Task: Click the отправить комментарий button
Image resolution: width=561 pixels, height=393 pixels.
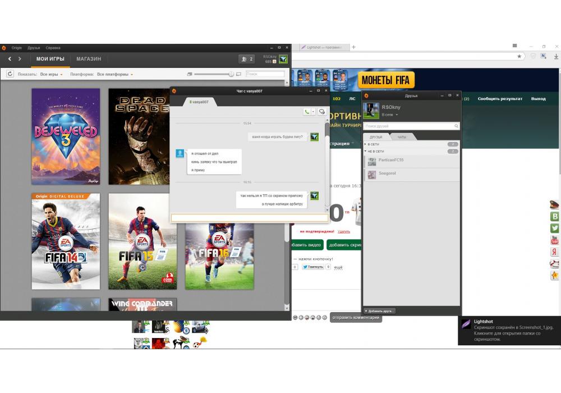Action: pyautogui.click(x=356, y=317)
